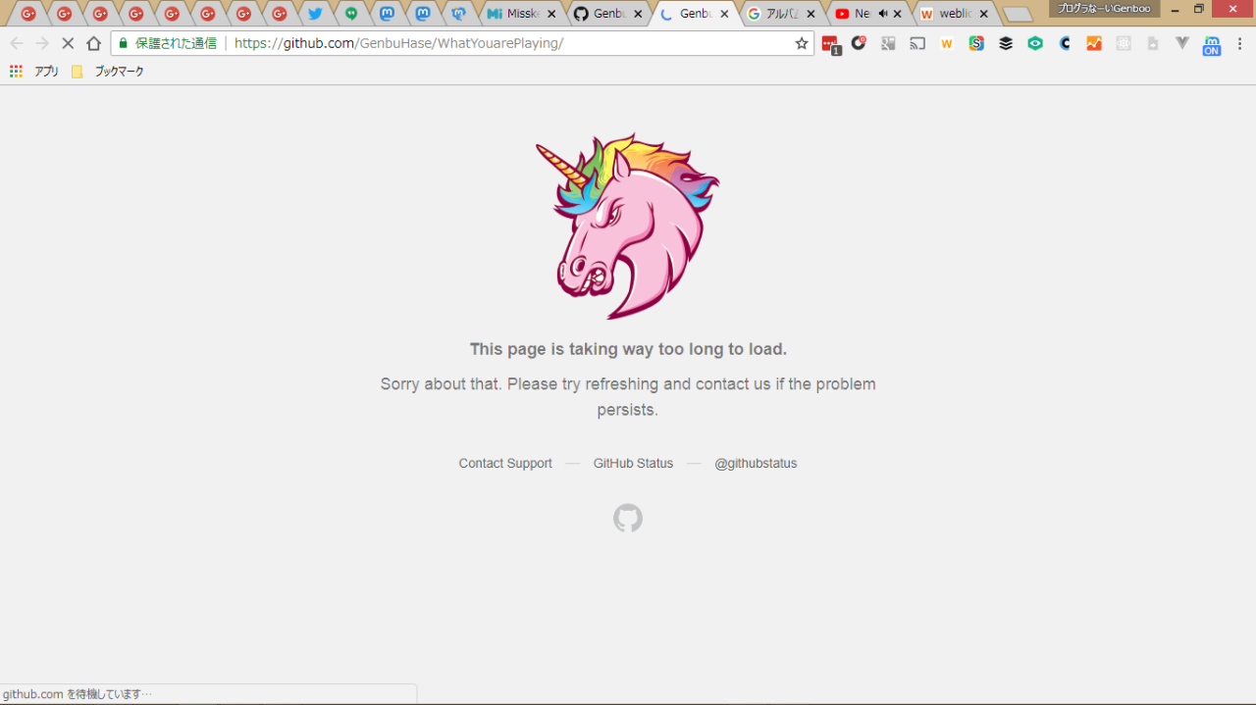This screenshot has height=705, width=1256.
Task: Go to the Home page
Action: coord(93,43)
